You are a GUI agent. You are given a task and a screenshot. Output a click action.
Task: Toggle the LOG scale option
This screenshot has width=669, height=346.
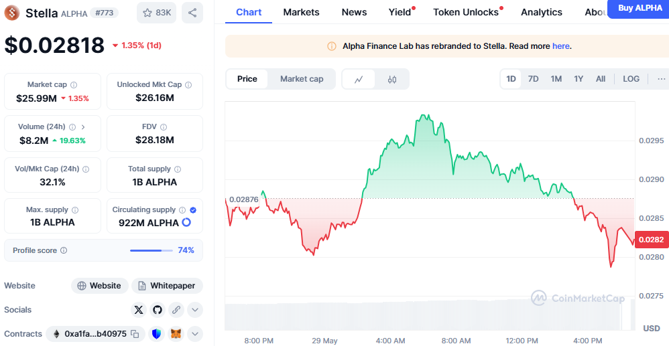pos(631,79)
